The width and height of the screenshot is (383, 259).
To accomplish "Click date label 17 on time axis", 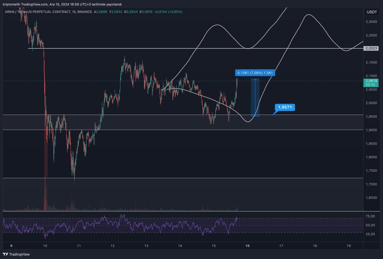I will pos(281,246).
